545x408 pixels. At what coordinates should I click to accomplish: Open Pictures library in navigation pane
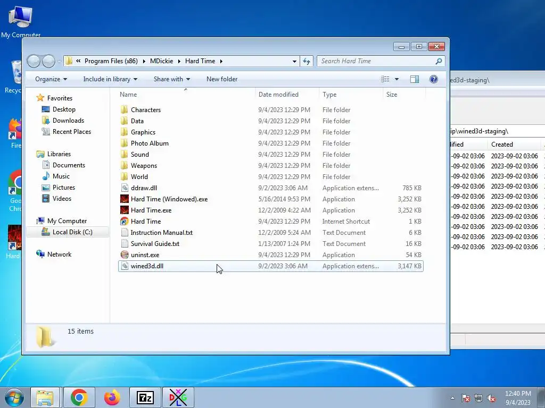point(64,188)
